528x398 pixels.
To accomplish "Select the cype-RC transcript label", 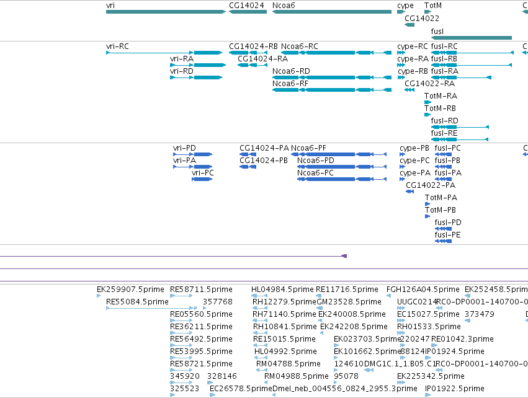I will tap(413, 46).
